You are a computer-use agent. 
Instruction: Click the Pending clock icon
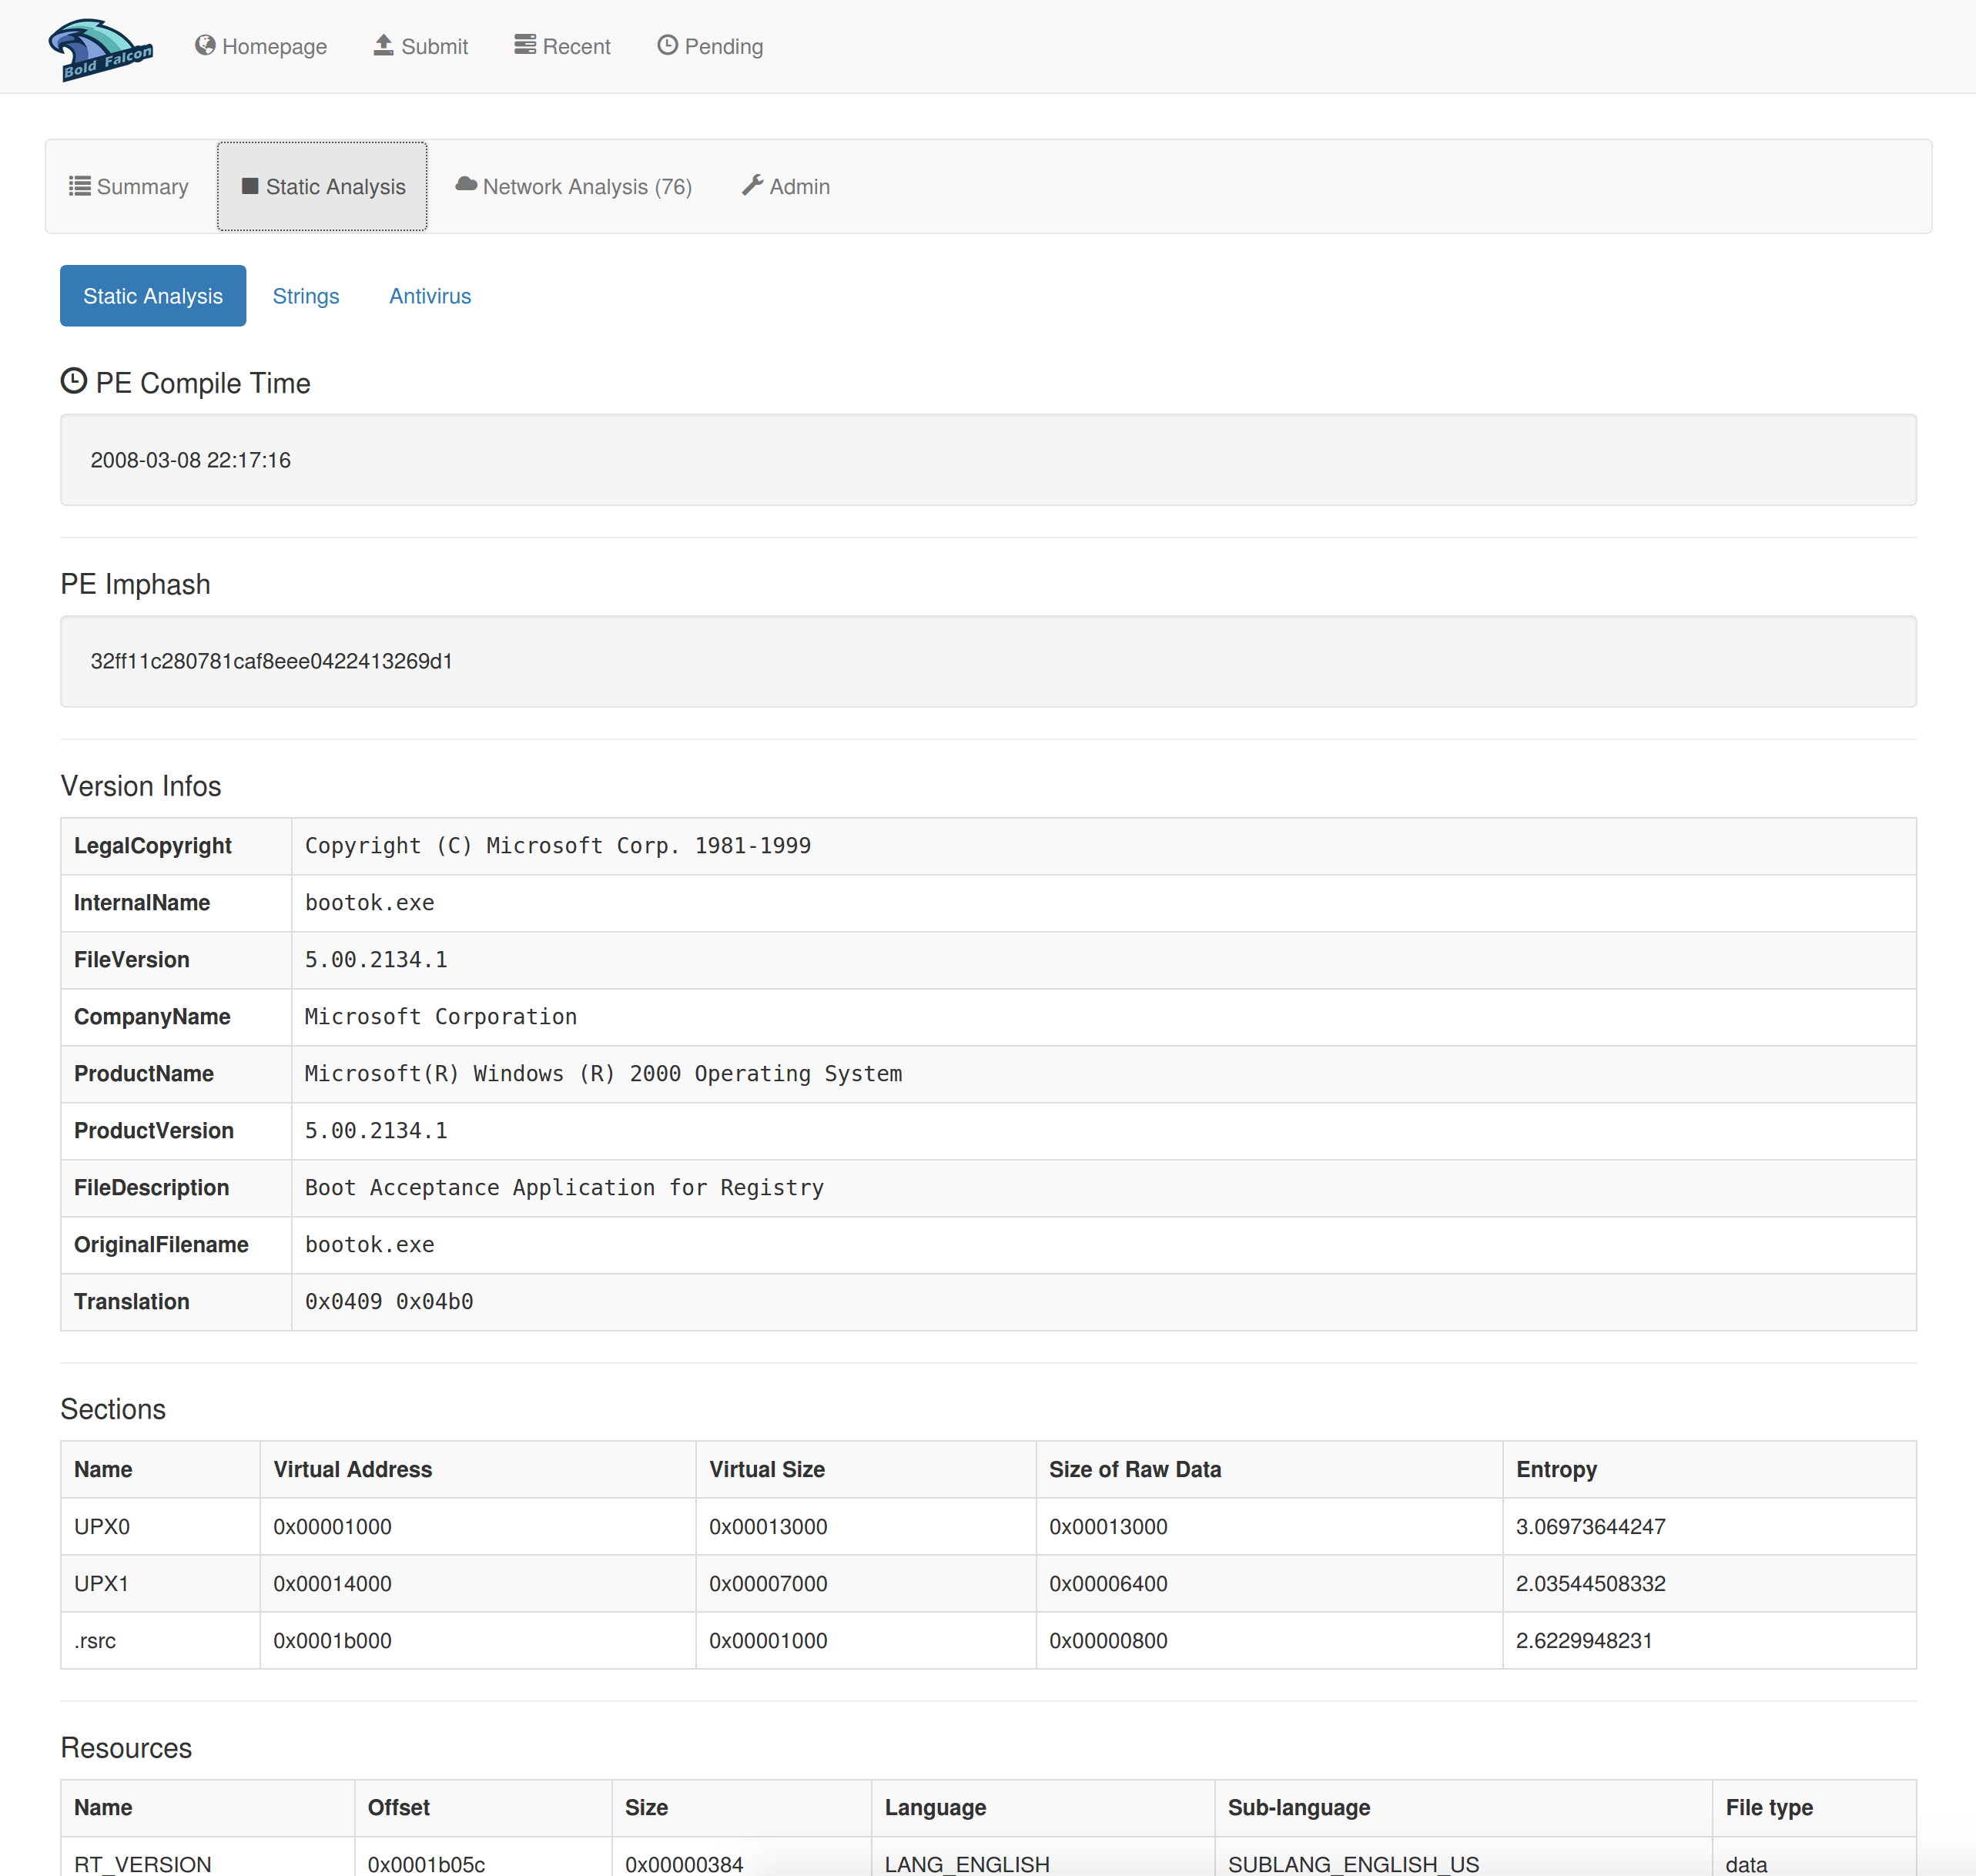coord(667,45)
